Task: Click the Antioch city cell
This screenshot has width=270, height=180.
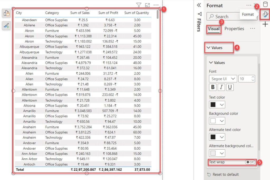Action: (x=29, y=164)
